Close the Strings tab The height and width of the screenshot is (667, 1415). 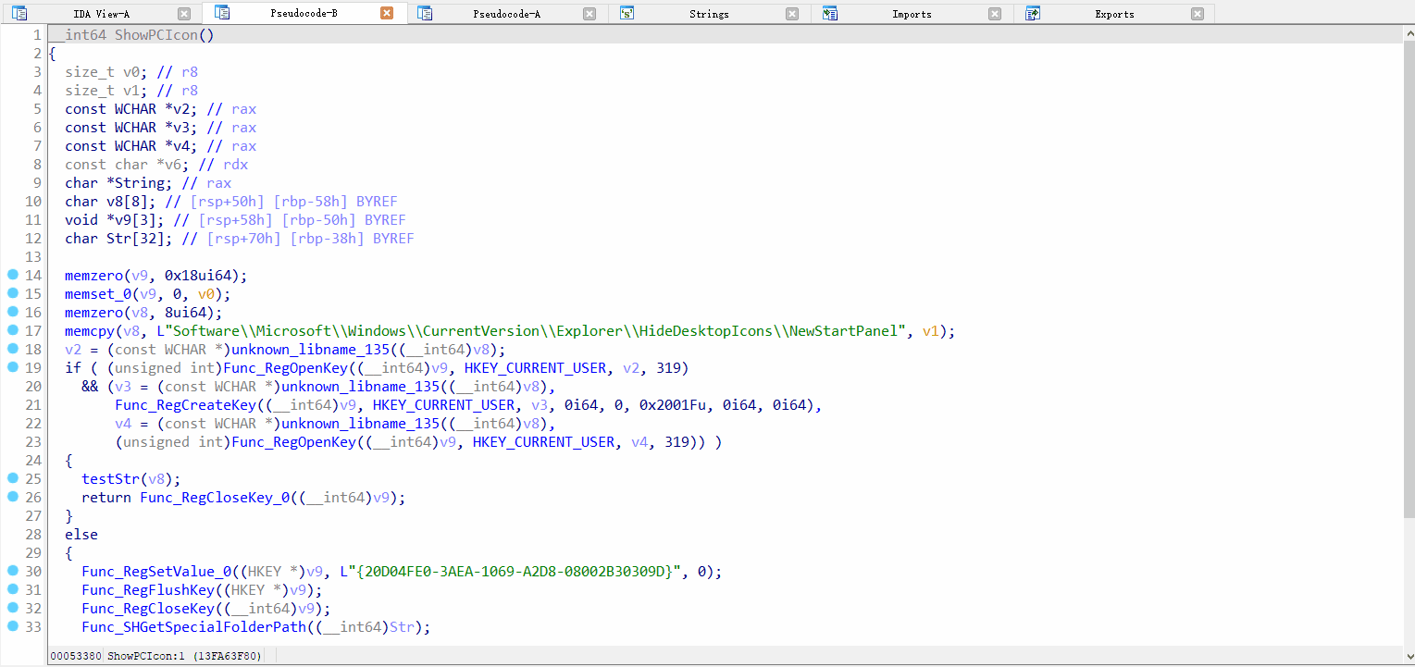[792, 14]
